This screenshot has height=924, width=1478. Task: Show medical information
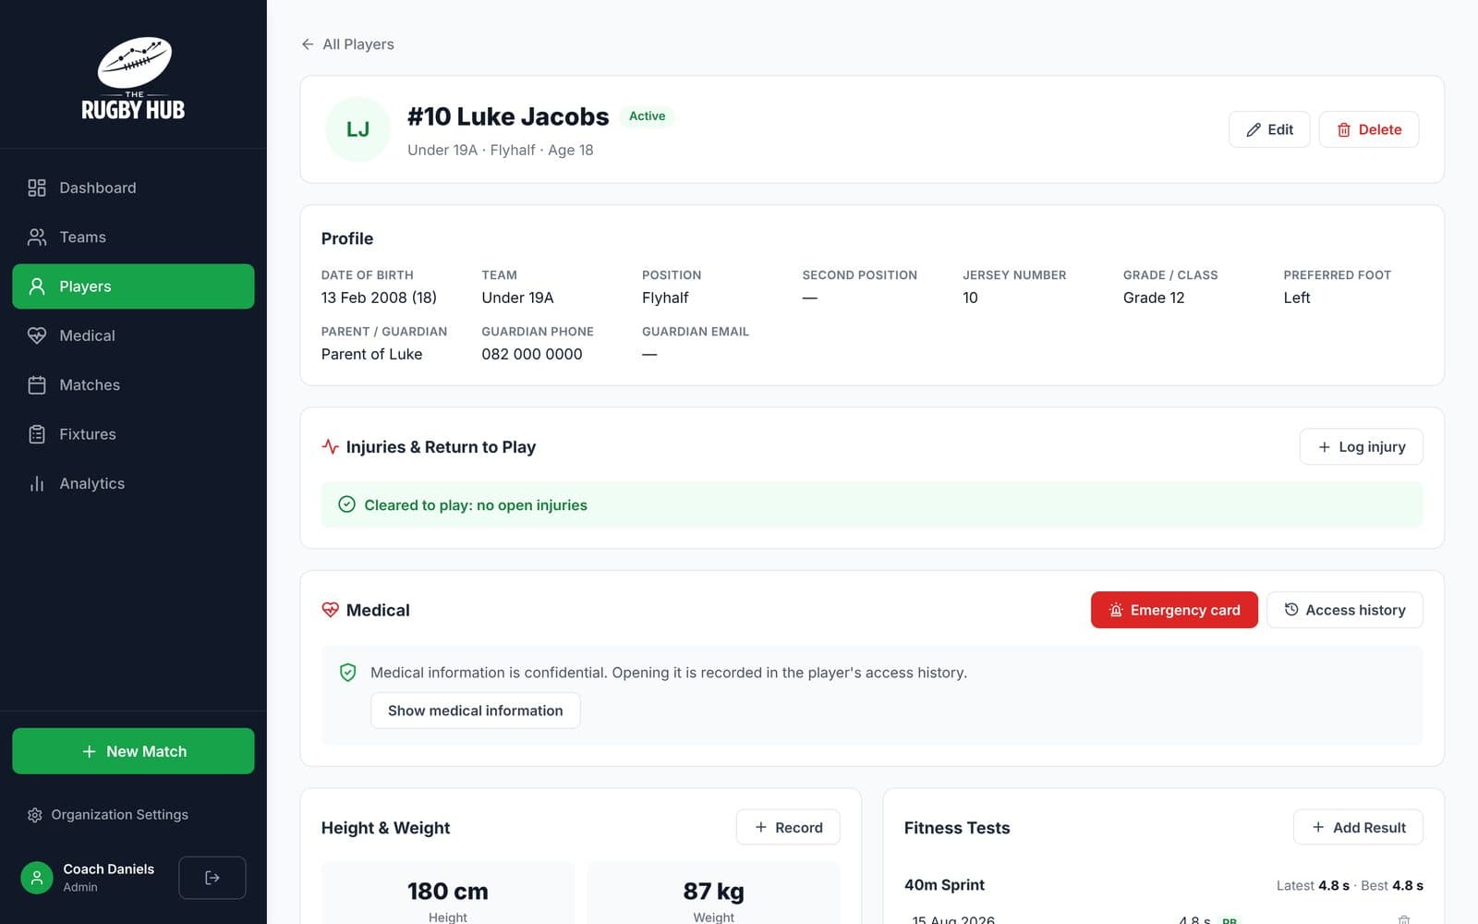pos(476,711)
